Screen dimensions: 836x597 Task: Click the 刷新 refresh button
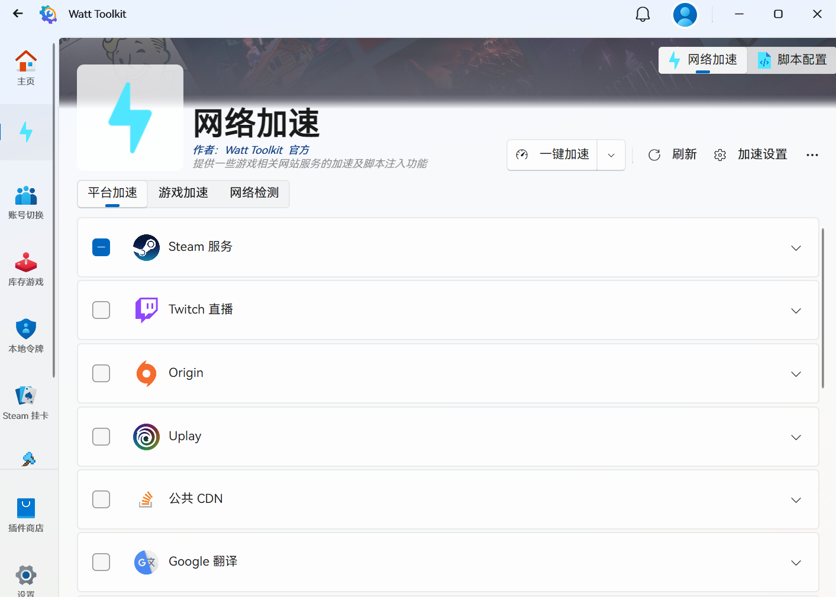[x=673, y=155]
